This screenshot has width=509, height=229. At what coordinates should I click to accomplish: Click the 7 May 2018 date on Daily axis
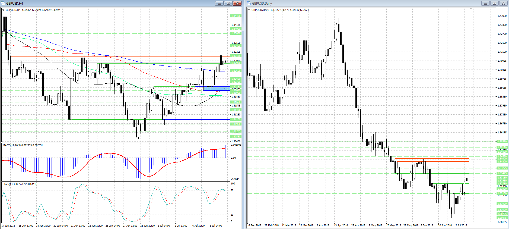tap(375, 225)
